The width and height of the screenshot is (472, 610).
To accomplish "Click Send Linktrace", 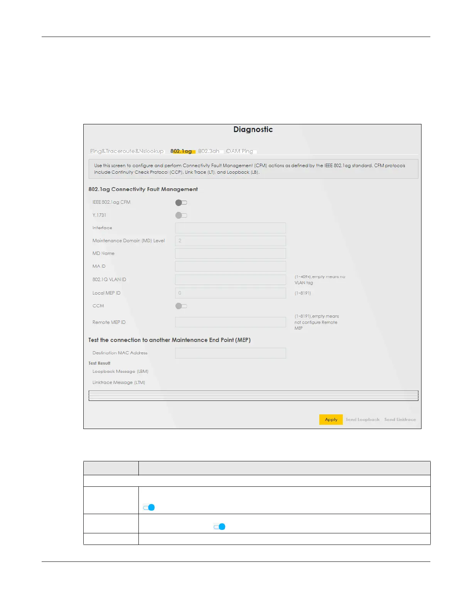I will (400, 419).
